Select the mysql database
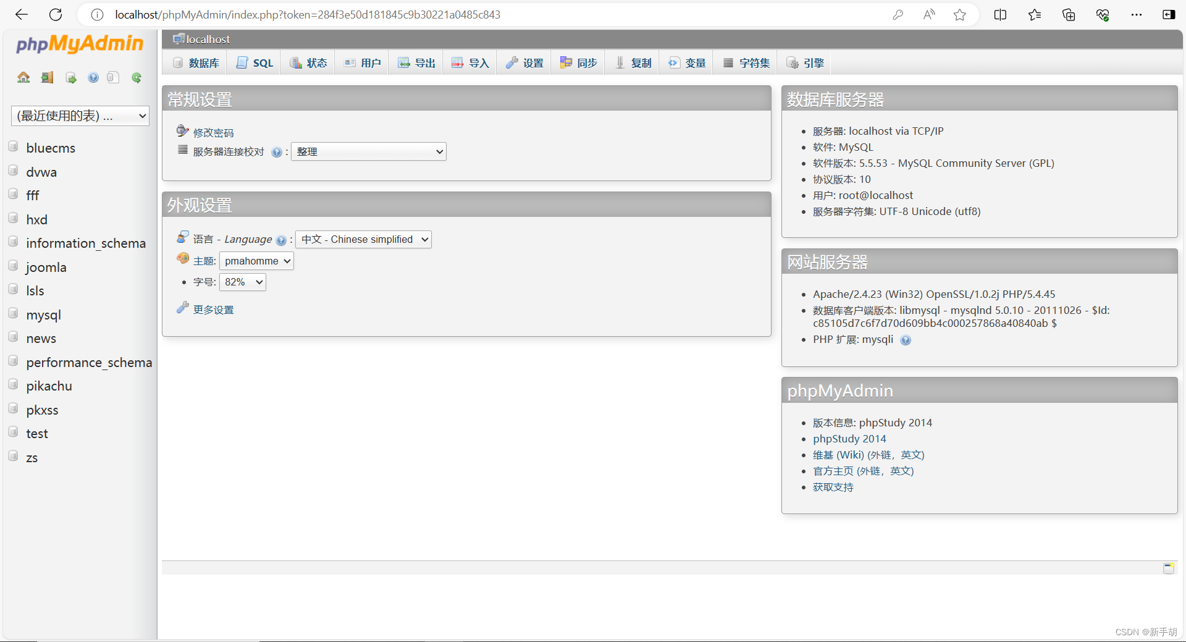1186x642 pixels. point(43,315)
